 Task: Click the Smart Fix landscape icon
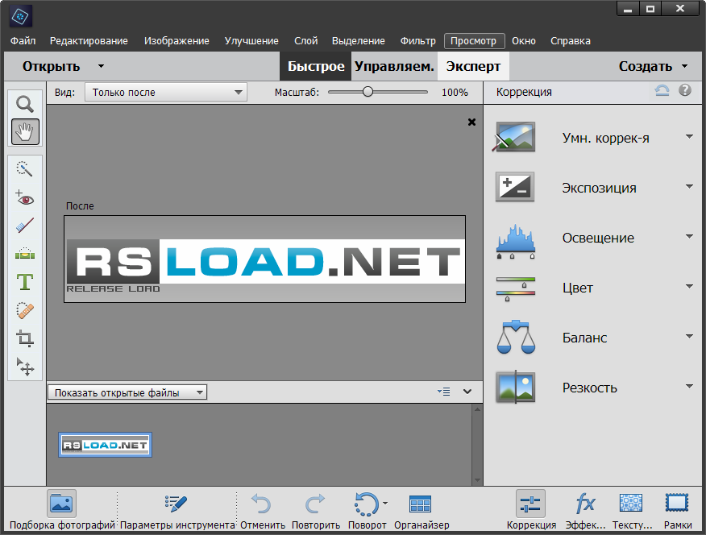[x=515, y=137]
